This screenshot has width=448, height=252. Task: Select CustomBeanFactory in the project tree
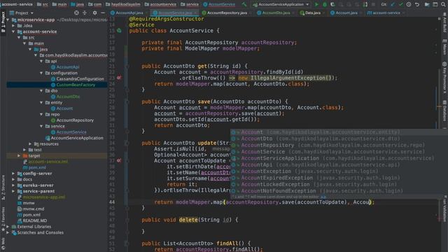point(76,85)
